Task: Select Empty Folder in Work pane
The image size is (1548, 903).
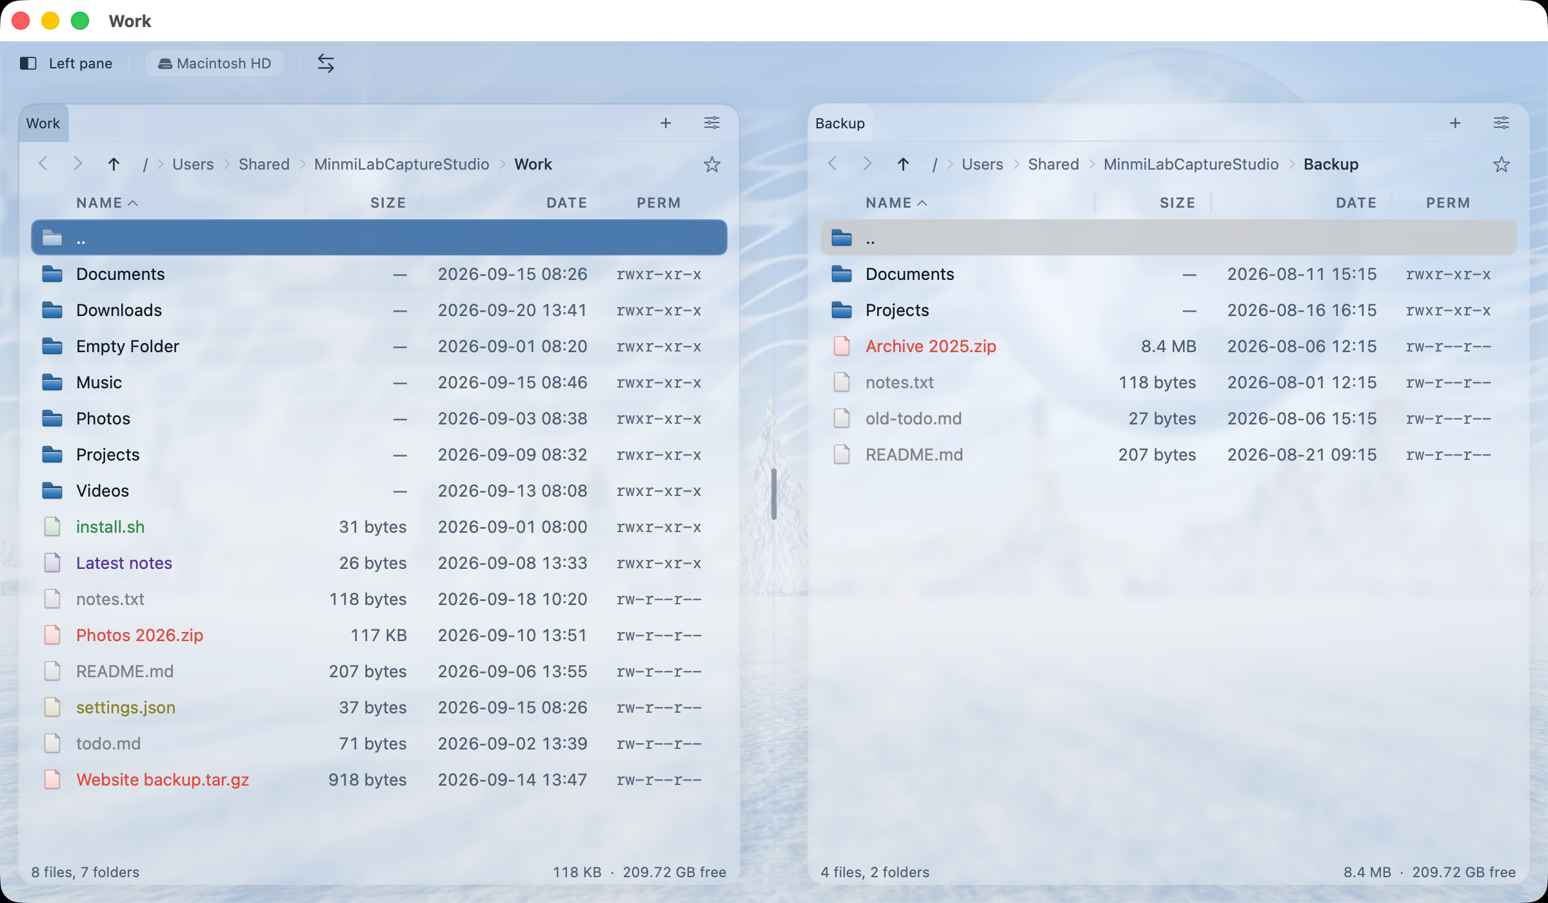Action: pos(379,346)
